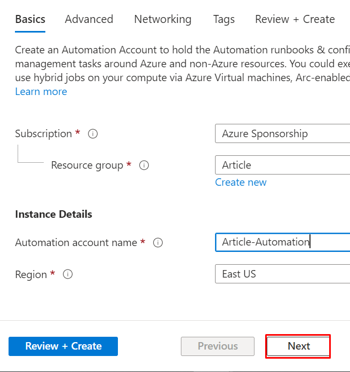The image size is (350, 372).
Task: Click Create new resource group link
Action: [x=241, y=183]
